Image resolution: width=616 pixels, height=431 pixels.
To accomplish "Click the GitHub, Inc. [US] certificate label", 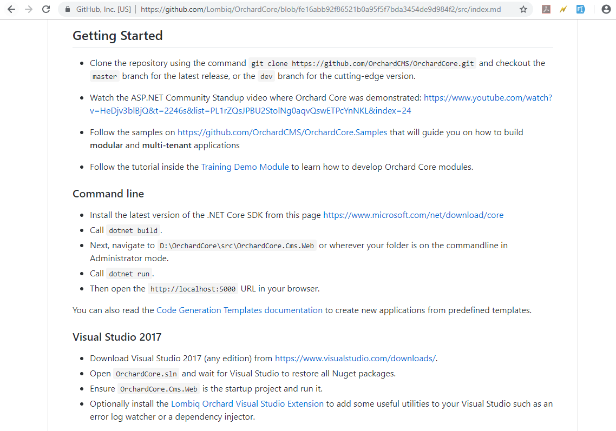I will pos(103,9).
